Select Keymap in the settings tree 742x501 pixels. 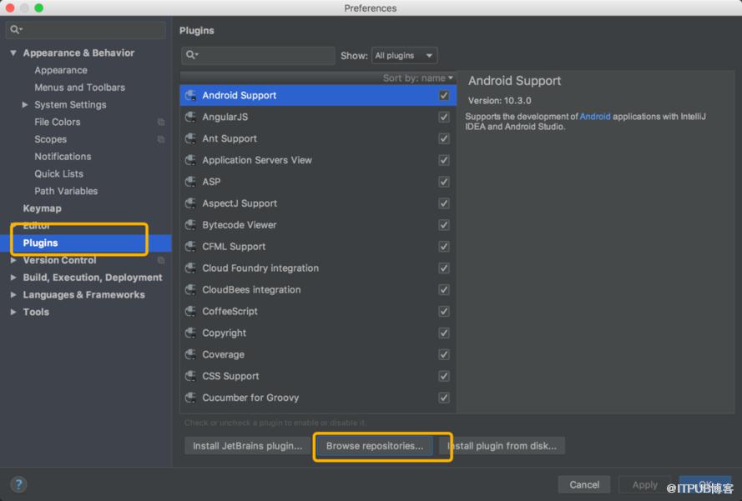(42, 208)
